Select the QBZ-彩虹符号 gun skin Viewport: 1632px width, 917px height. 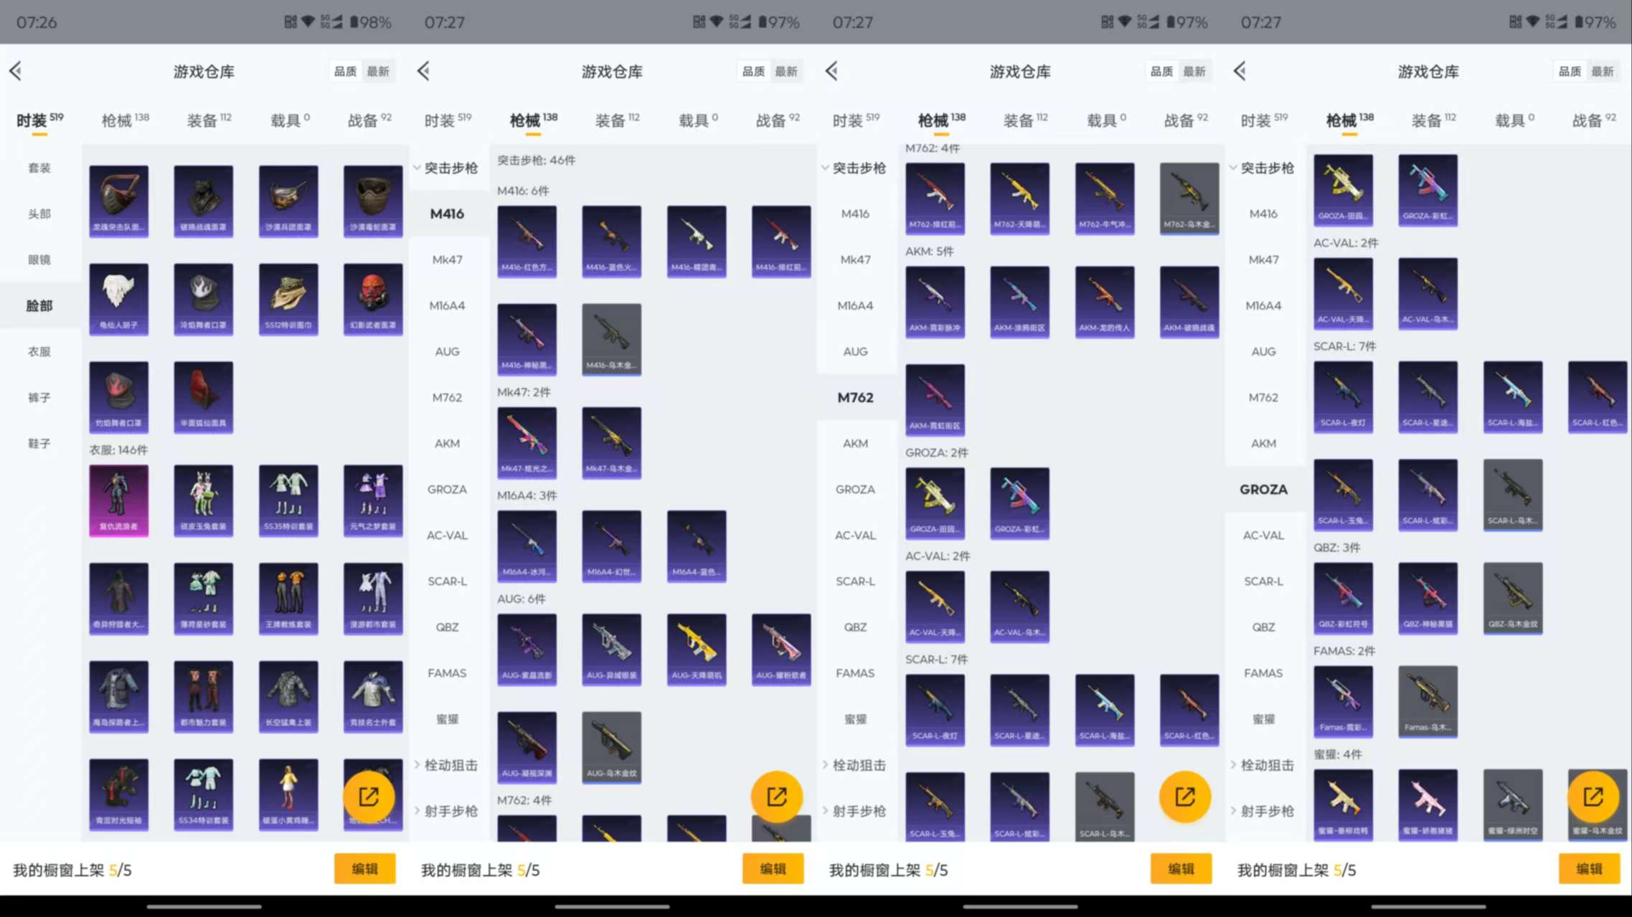tap(1343, 597)
